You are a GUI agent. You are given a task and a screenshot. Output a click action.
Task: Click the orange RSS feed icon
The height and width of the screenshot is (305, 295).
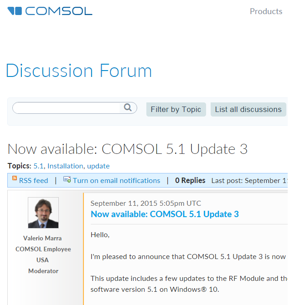(x=15, y=178)
